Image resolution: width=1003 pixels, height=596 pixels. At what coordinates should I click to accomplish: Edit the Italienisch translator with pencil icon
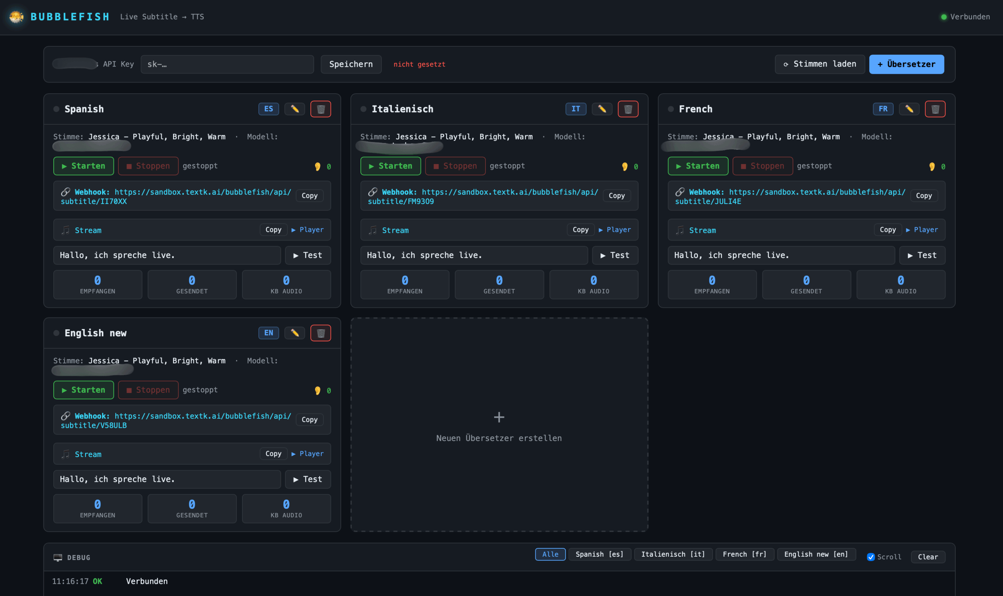point(602,109)
